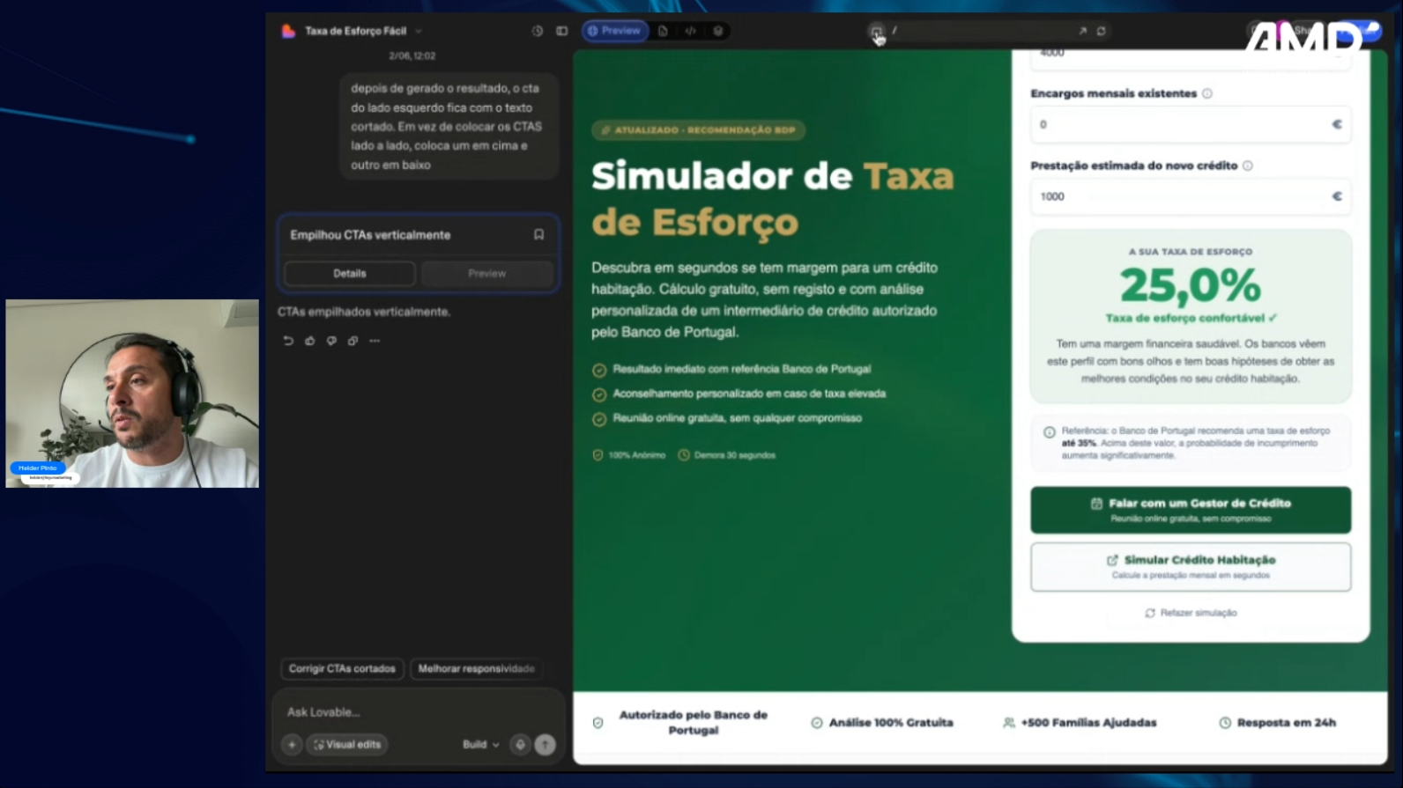The width and height of the screenshot is (1403, 788).
Task: Choose the Corrigir CTAs cortados suggestion
Action: tap(342, 669)
